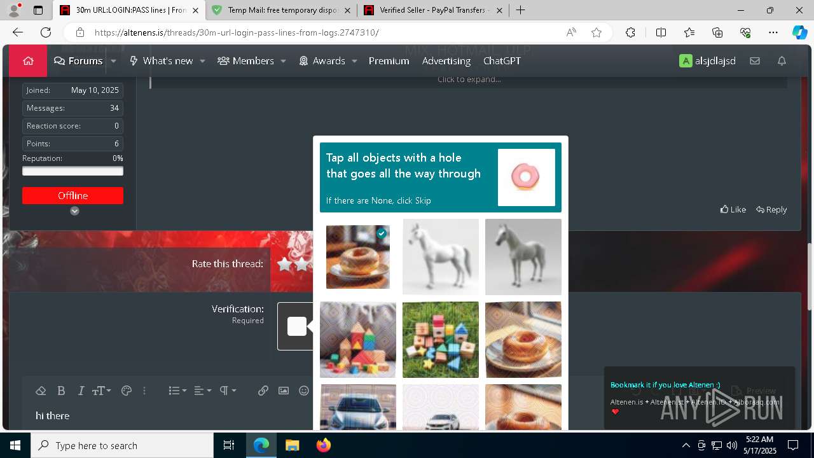The width and height of the screenshot is (814, 458).
Task: Add page to favorites star
Action: click(597, 32)
